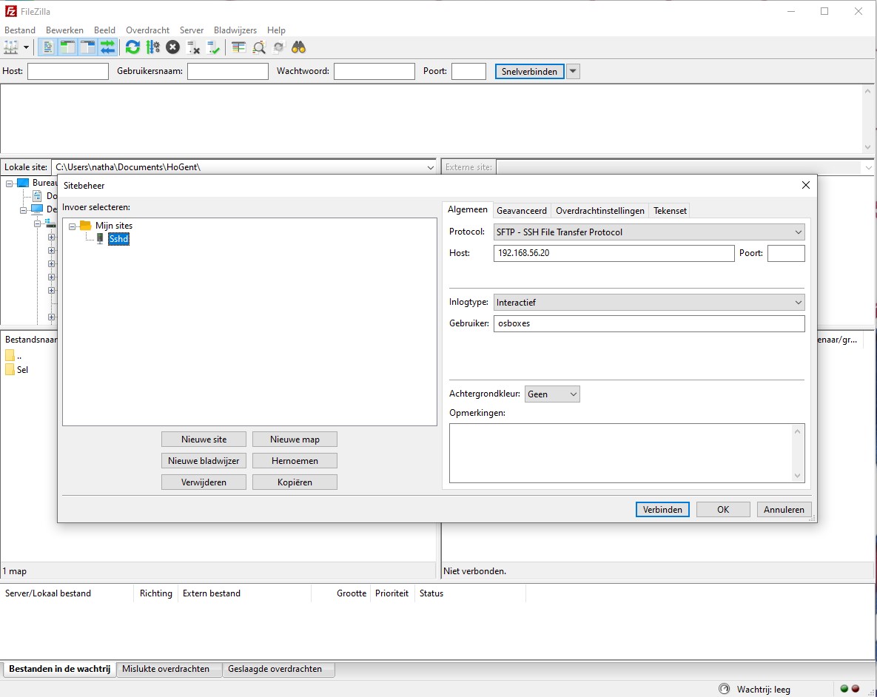
Task: Collapse the Mijn sites folder
Action: [72, 226]
